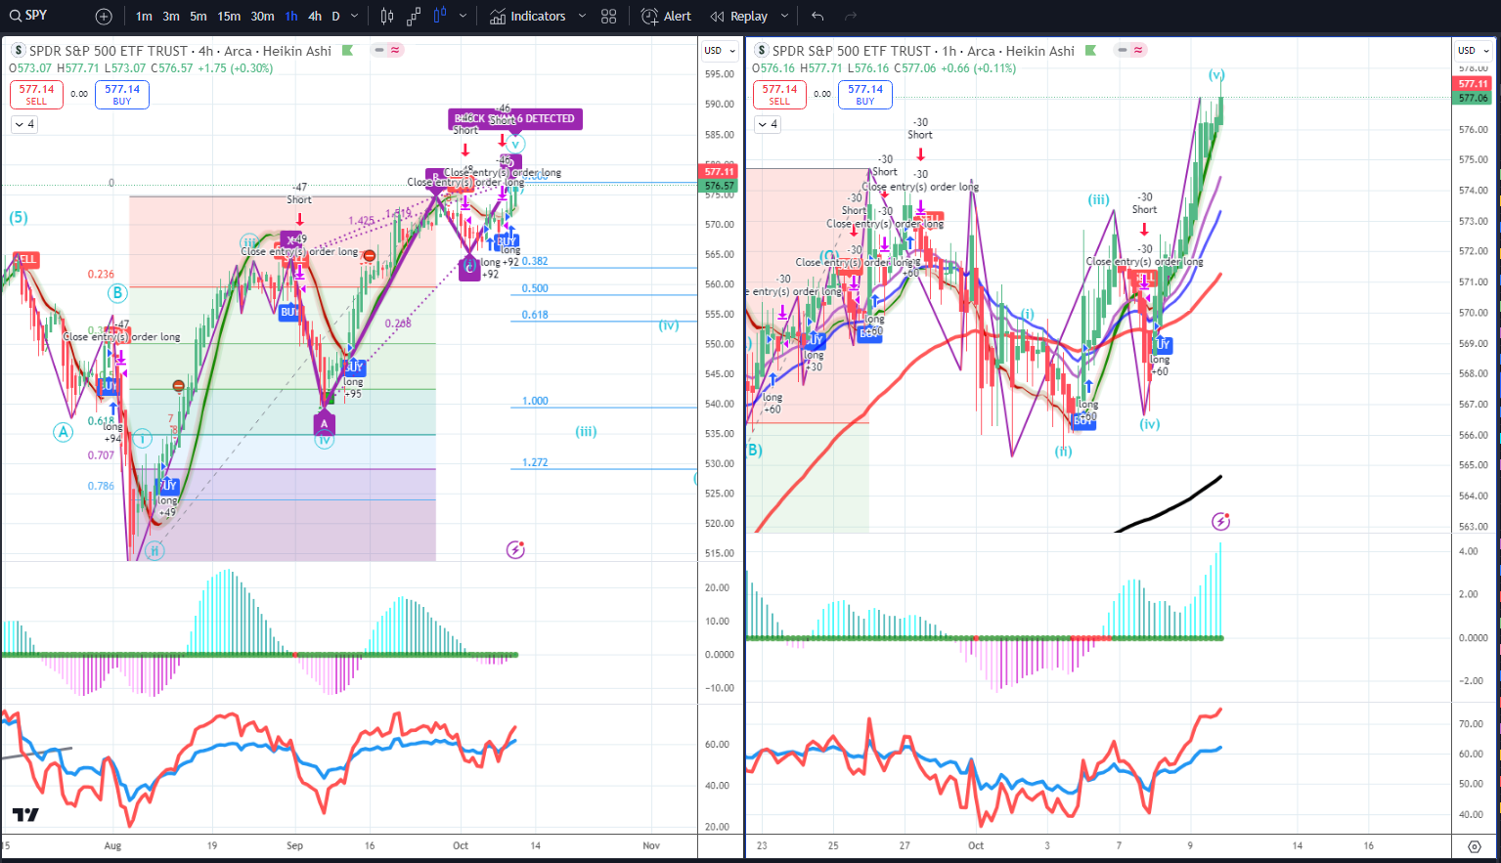Click the 577.14 BUY button on 1h chart
The image size is (1501, 863).
865,94
